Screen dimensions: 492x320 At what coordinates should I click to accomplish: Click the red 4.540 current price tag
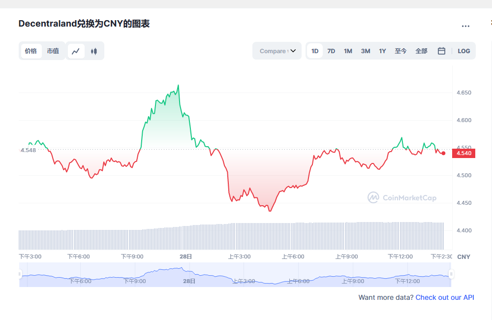click(464, 153)
